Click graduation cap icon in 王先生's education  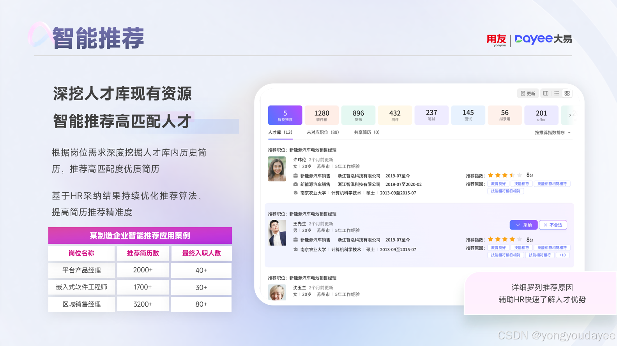click(x=295, y=249)
